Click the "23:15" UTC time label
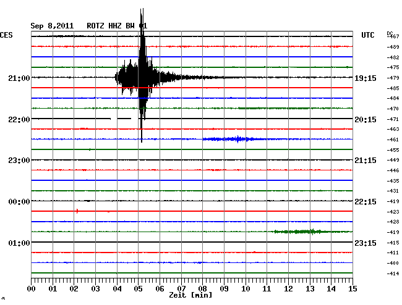The width and height of the screenshot is (402, 305). click(366, 243)
